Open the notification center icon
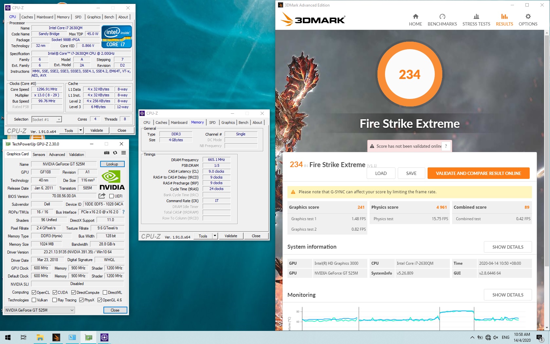Image resolution: width=550 pixels, height=344 pixels. pyautogui.click(x=540, y=337)
